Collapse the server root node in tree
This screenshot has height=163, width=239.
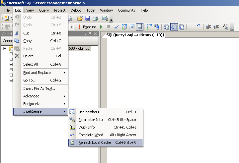coord(5,49)
